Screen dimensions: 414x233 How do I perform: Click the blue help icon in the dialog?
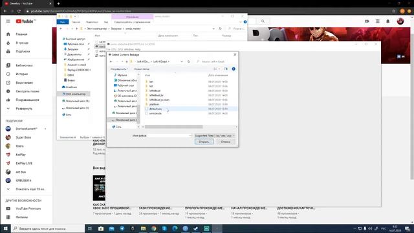point(234,69)
